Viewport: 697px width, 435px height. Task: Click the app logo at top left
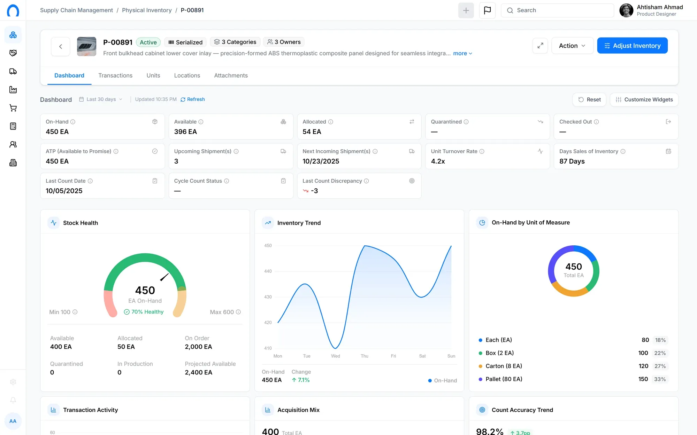pos(13,10)
